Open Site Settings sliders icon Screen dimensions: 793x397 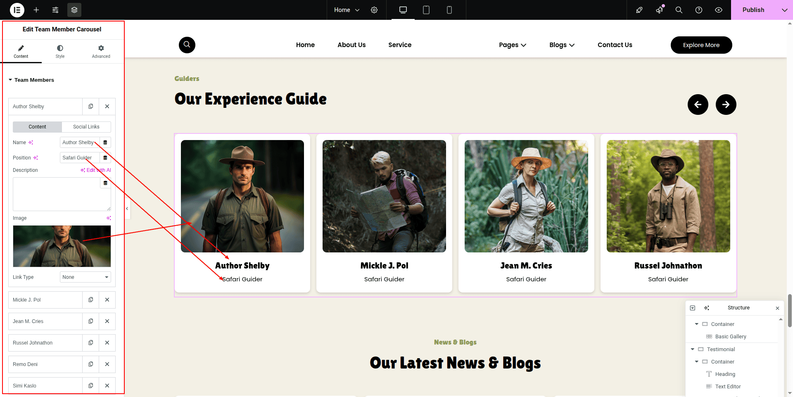(x=55, y=10)
